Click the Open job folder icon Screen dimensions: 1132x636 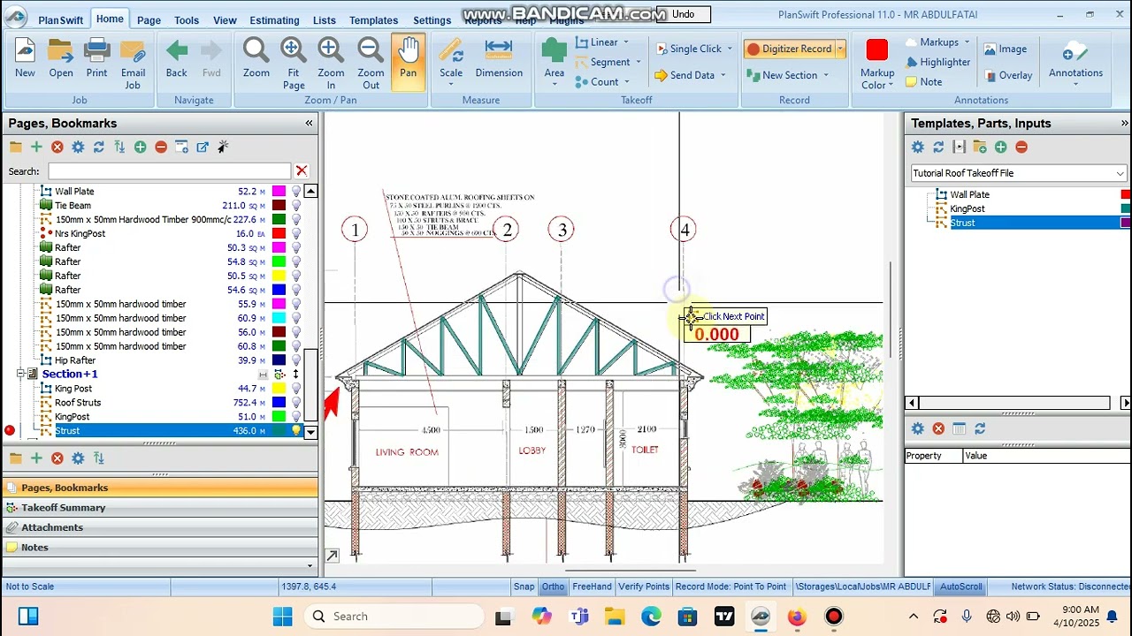click(x=61, y=59)
